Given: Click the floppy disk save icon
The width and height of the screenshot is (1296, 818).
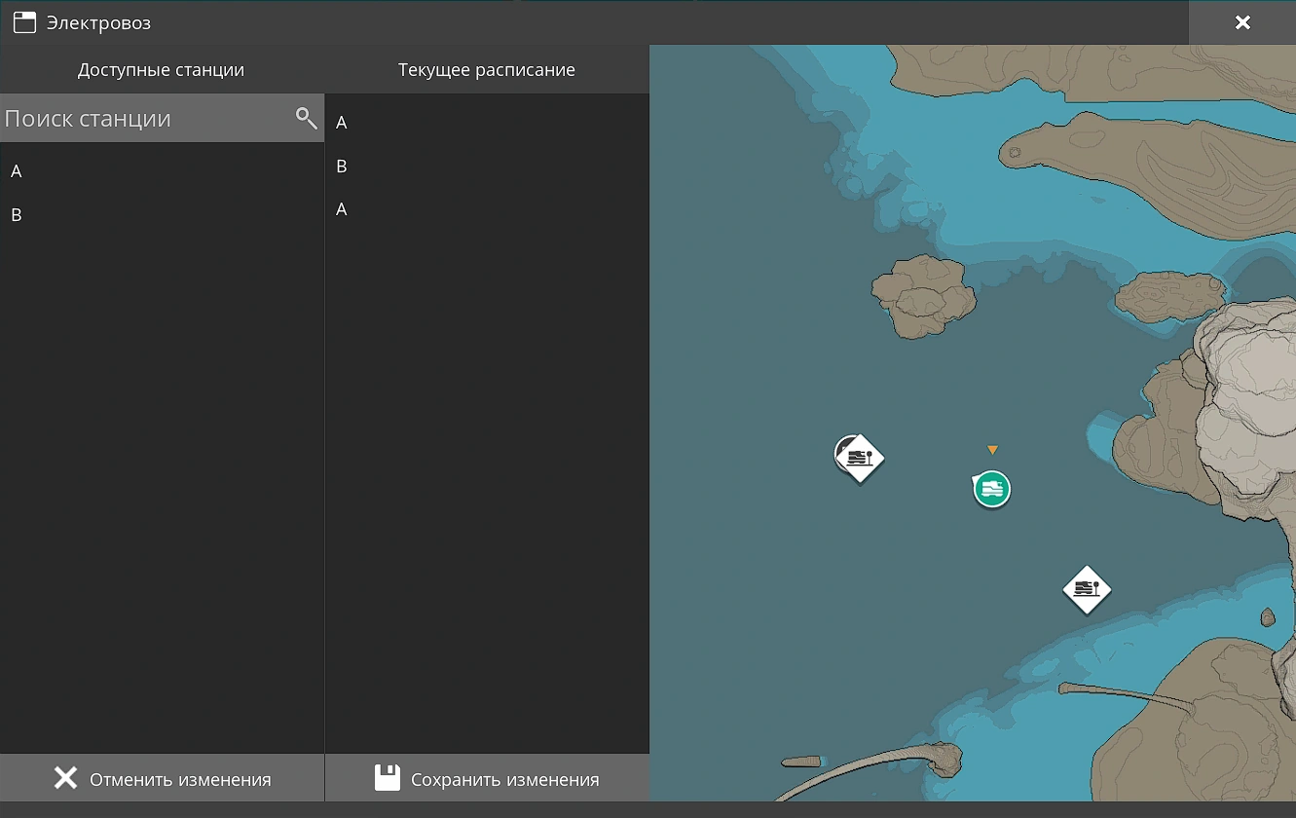Looking at the screenshot, I should coord(388,778).
